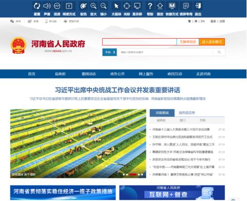Click the 放大 zoom in magnifier

coord(93,6)
